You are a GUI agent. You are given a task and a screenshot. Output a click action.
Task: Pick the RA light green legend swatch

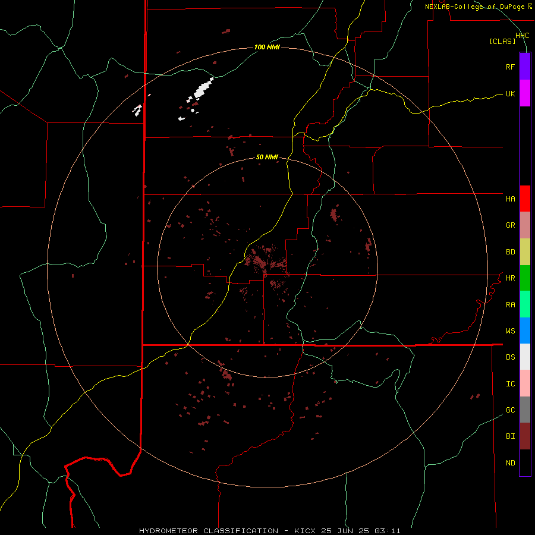[525, 304]
